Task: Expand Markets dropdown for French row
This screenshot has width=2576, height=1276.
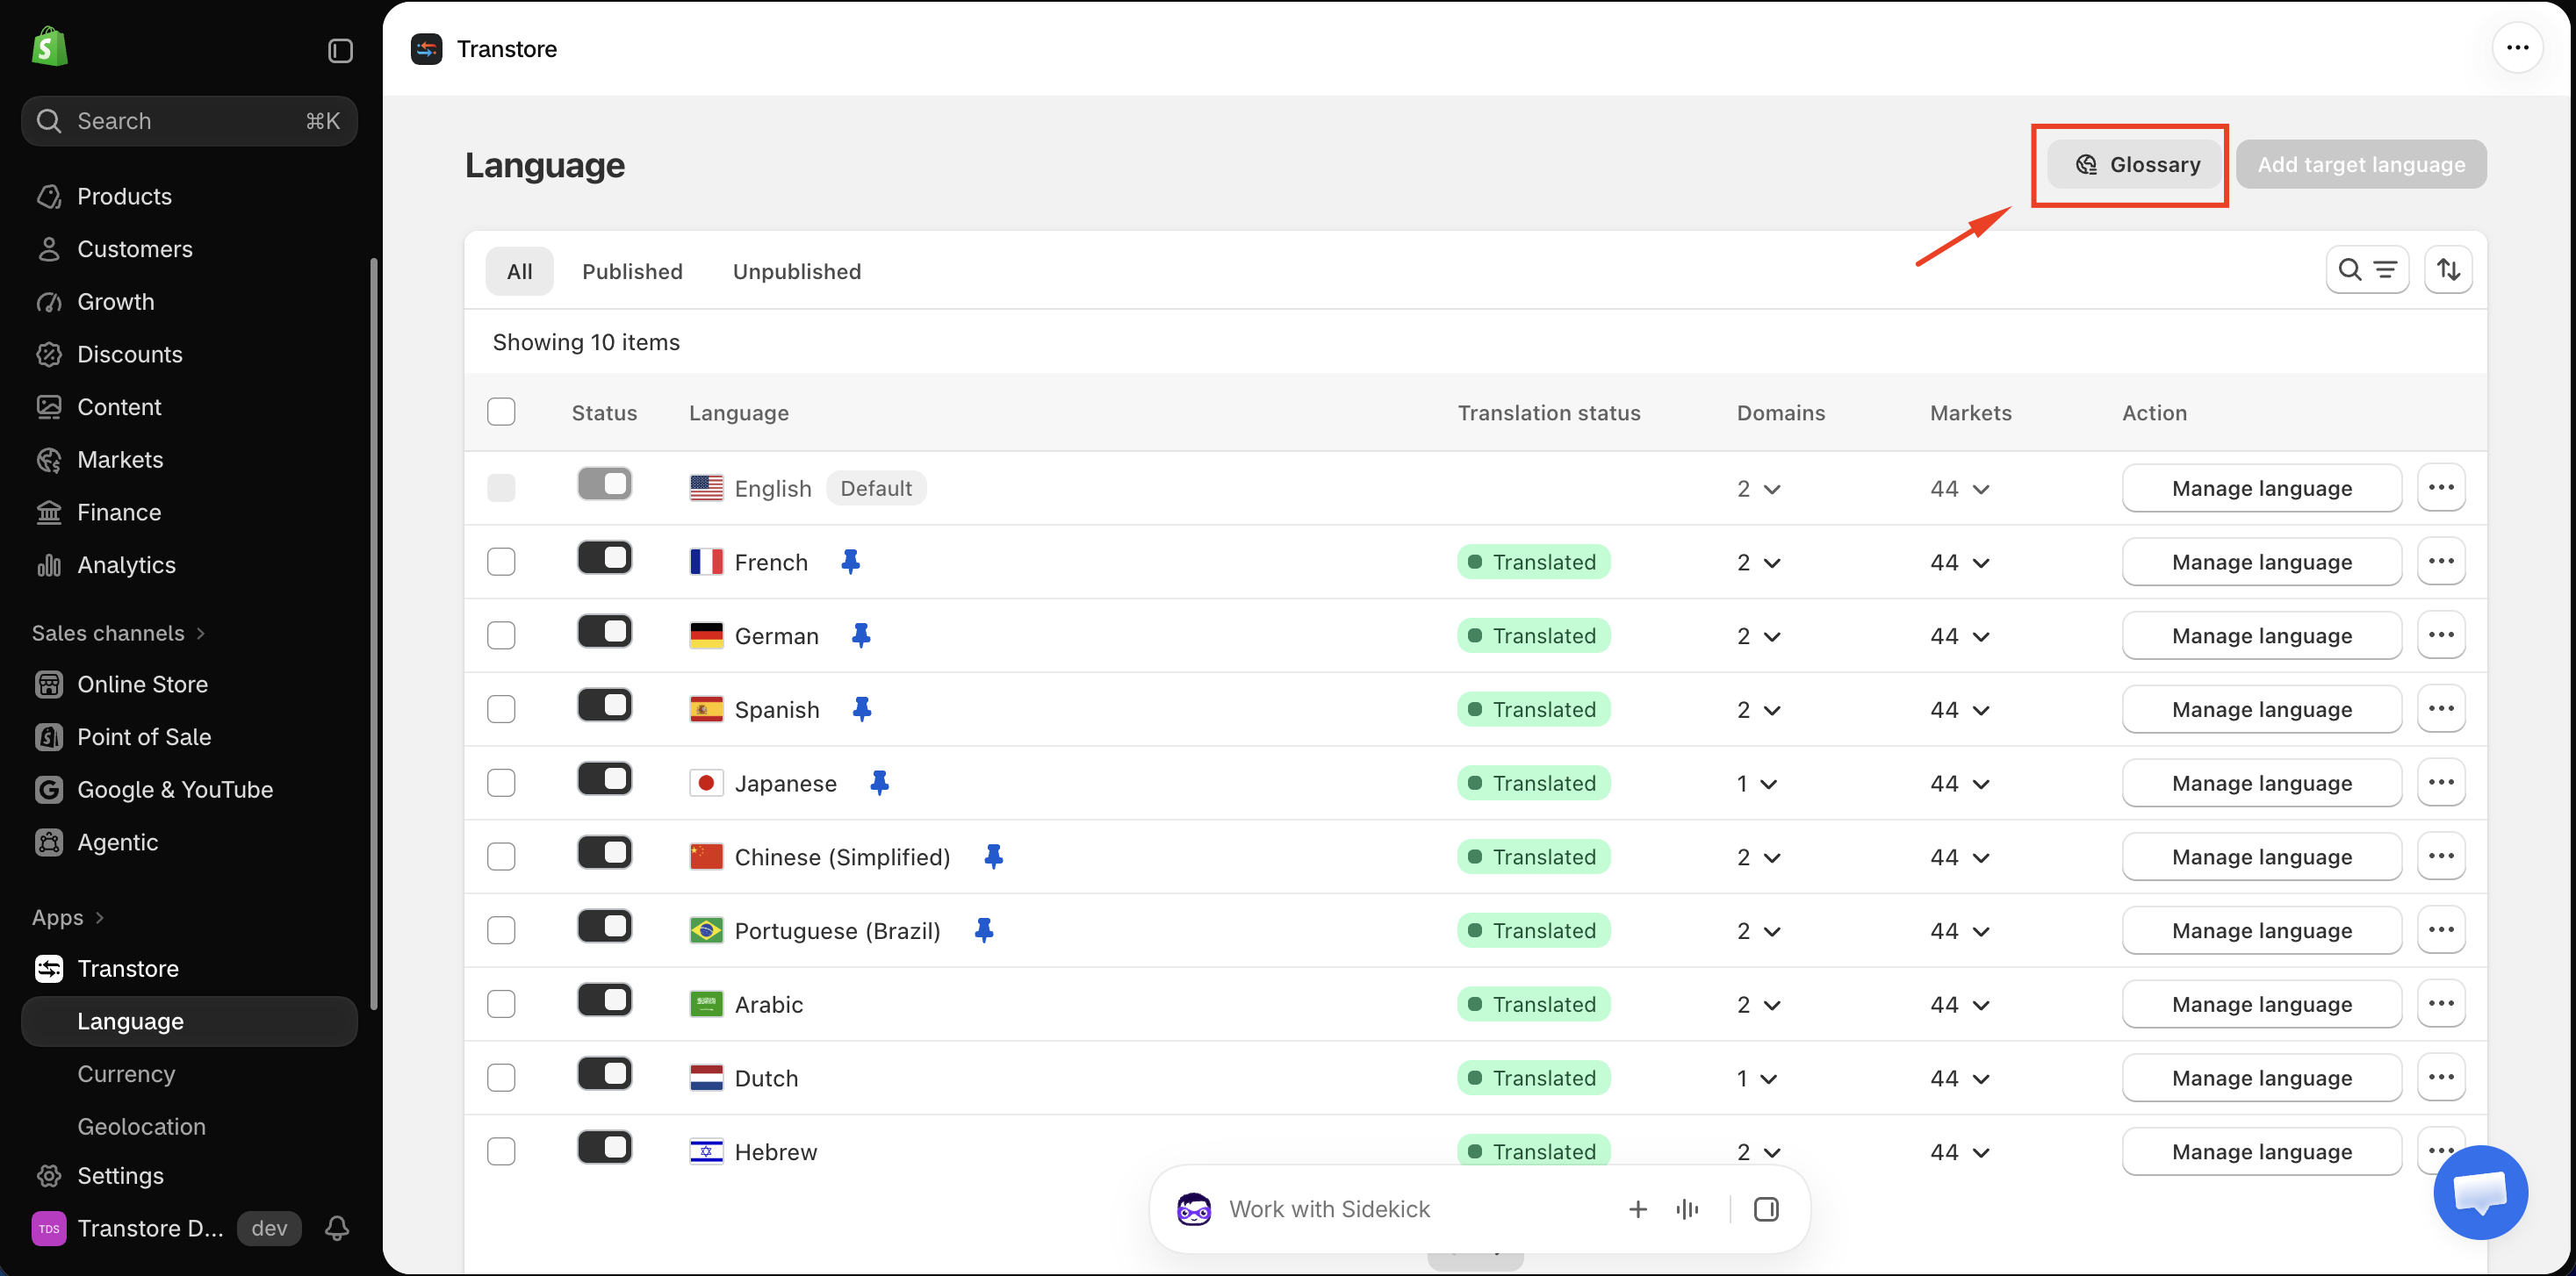Action: click(1960, 563)
